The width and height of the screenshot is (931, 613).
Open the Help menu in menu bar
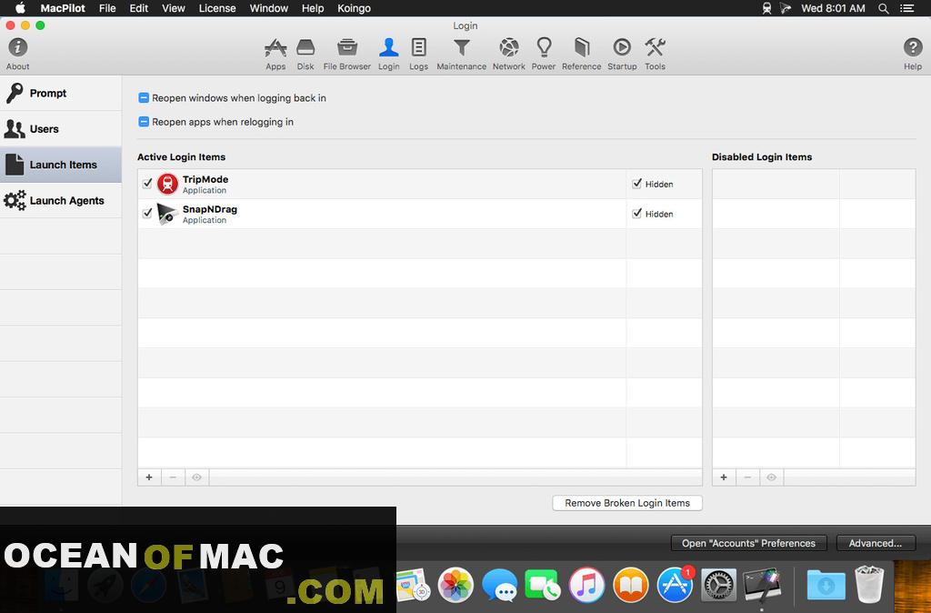pyautogui.click(x=313, y=8)
